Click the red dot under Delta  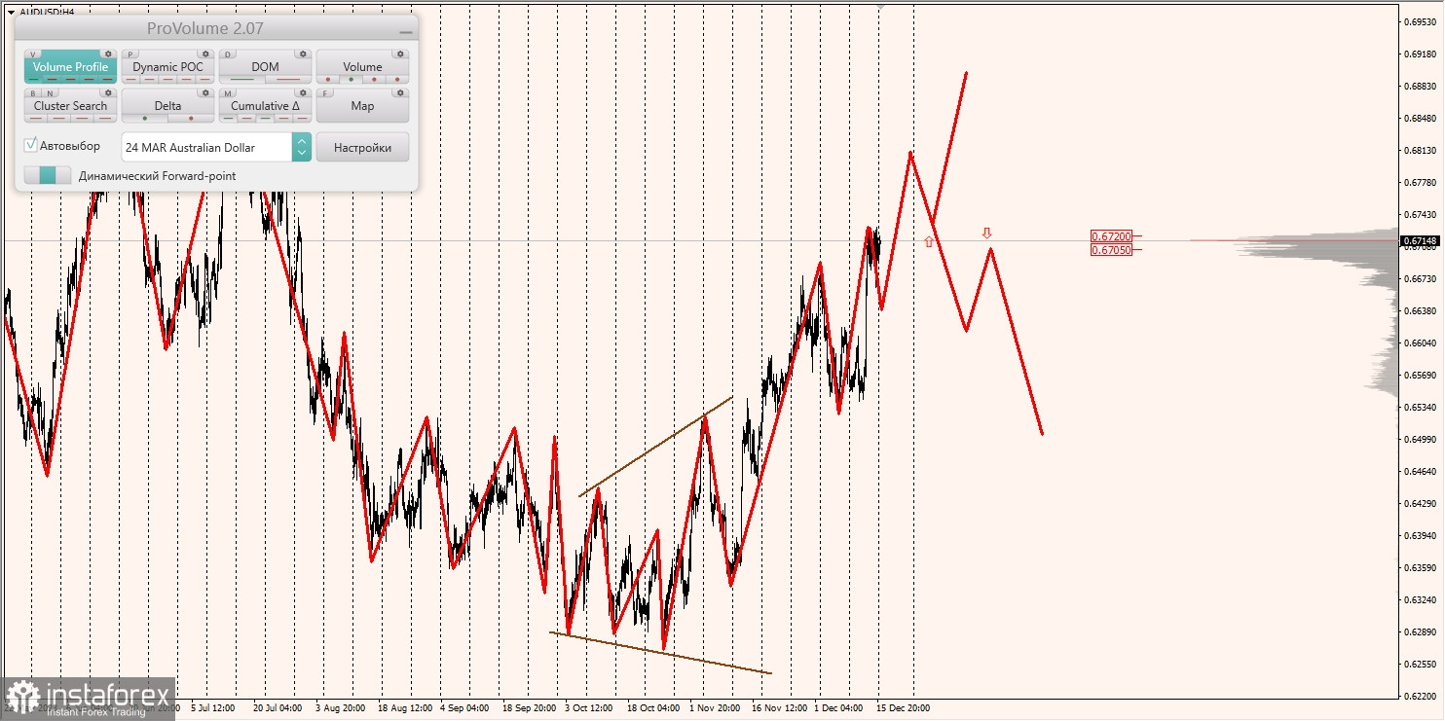click(191, 118)
